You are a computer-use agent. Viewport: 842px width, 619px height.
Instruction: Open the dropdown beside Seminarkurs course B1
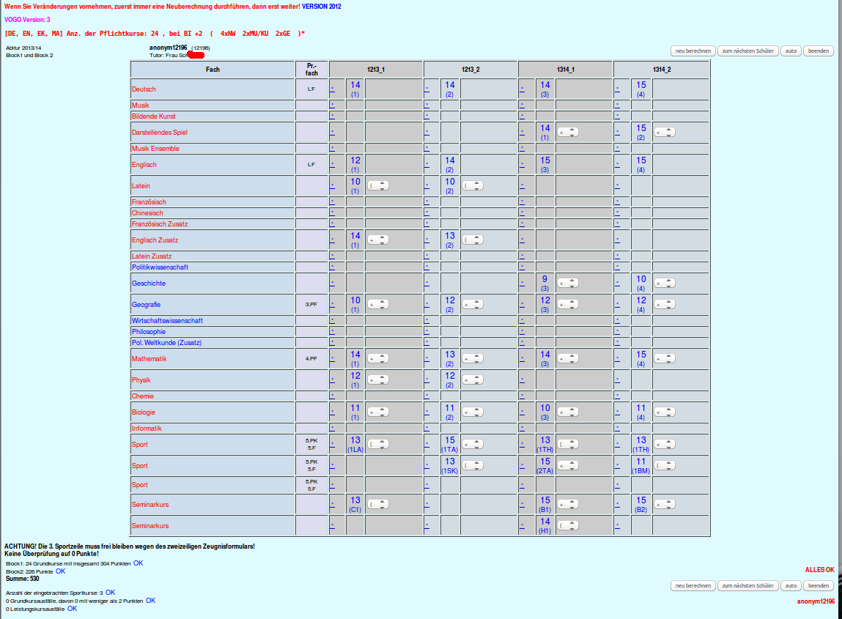pos(568,505)
